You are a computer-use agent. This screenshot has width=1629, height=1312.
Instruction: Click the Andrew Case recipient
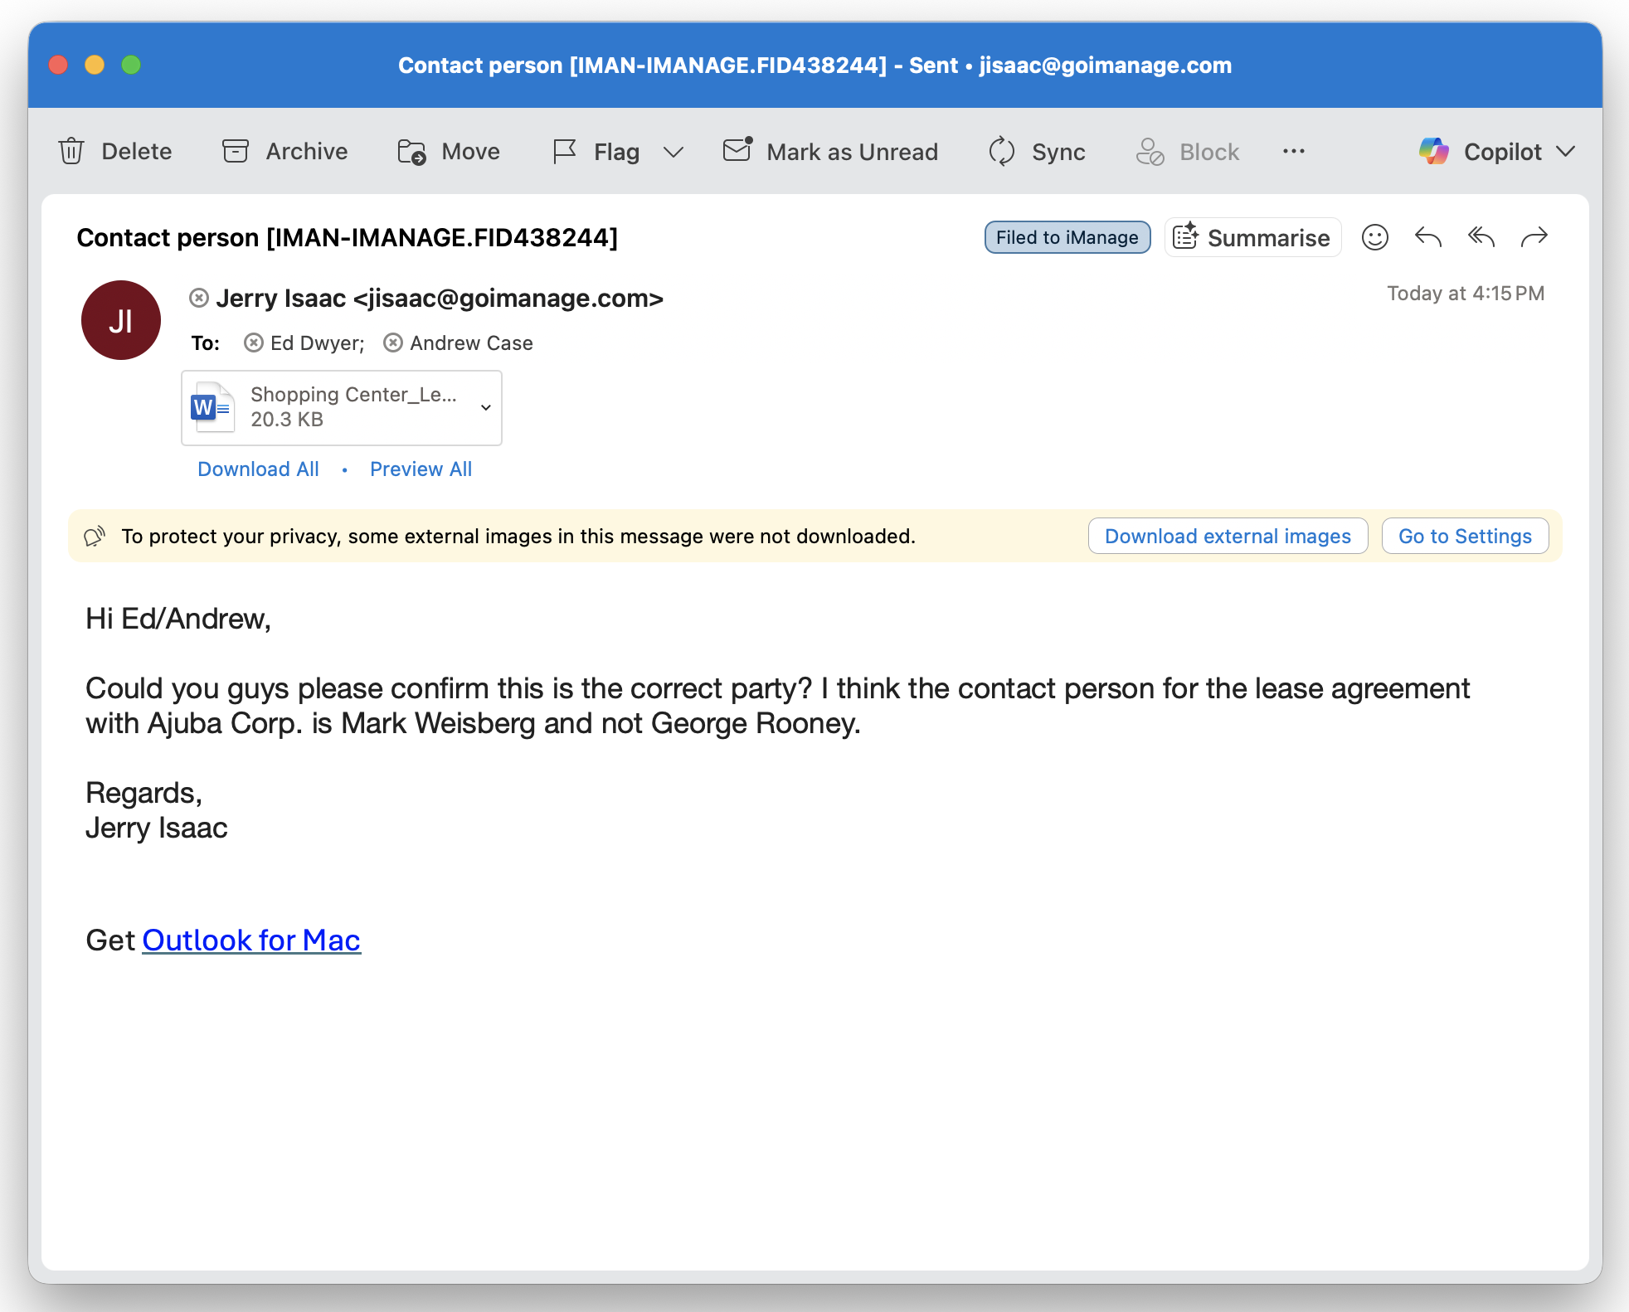click(470, 343)
